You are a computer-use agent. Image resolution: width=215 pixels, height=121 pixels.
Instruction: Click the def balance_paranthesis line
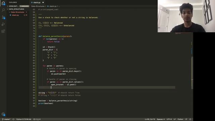[55, 36]
